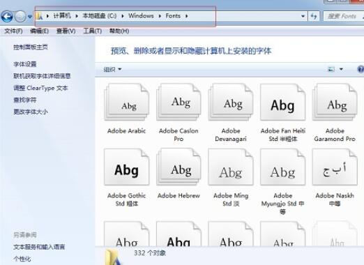
Task: Click the change view icon in toolbar
Action: pyautogui.click(x=331, y=69)
